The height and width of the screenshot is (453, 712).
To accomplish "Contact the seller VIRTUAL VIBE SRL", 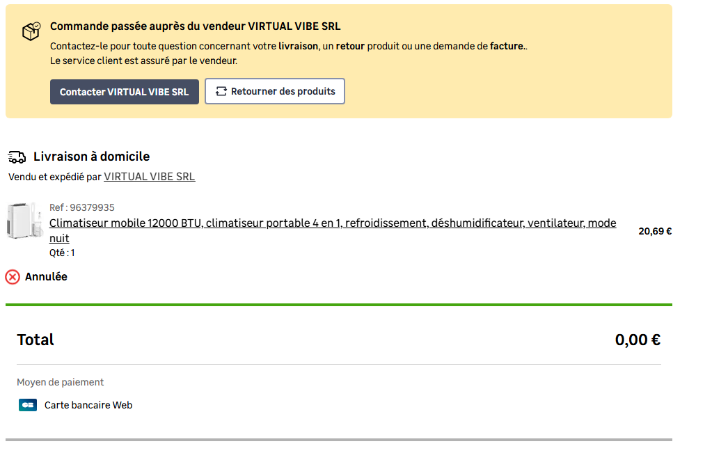I will (125, 92).
